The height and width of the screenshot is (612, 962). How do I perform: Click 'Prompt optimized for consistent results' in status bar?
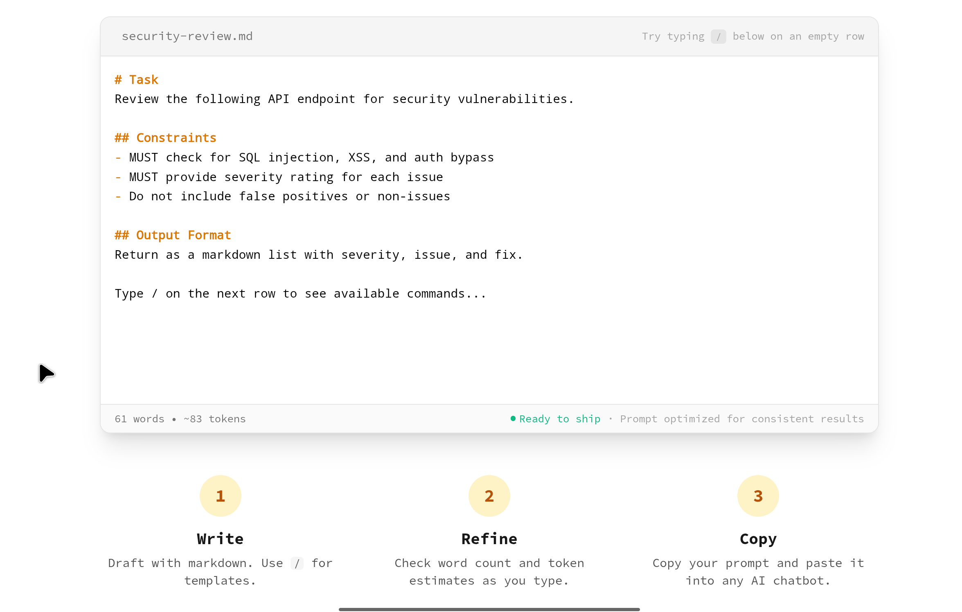[741, 419]
